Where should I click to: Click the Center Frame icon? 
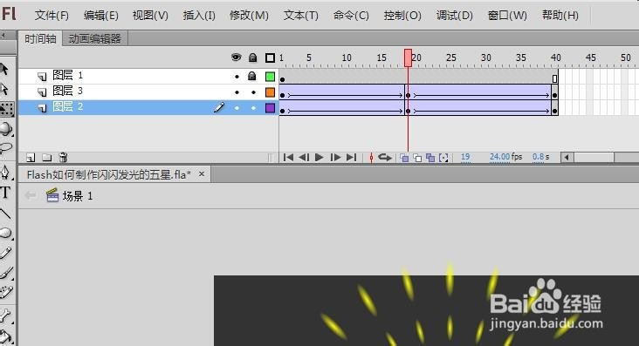pyautogui.click(x=371, y=157)
